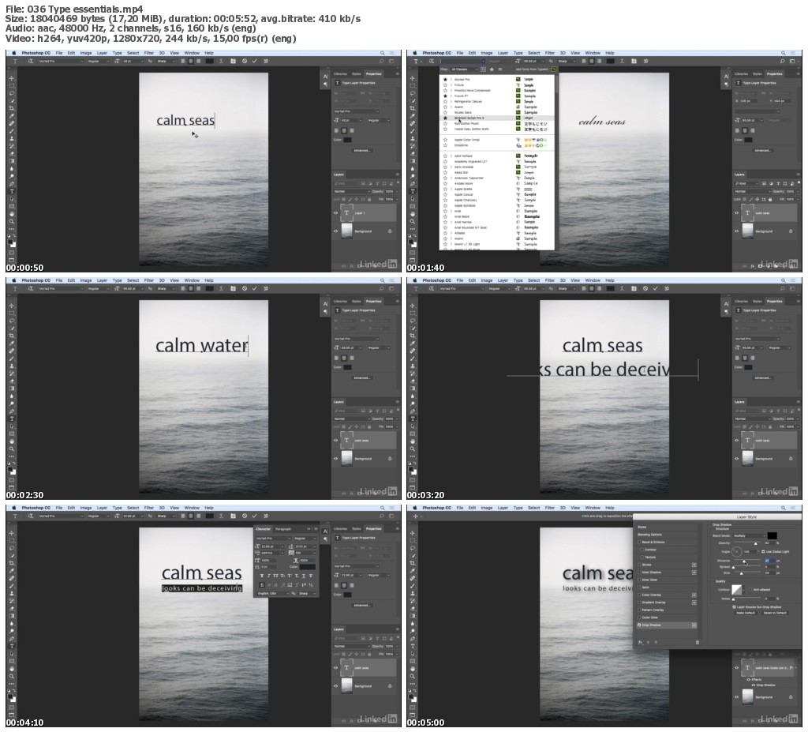Open the English: USA language dropdown
This screenshot has height=732, width=808.
(x=273, y=594)
